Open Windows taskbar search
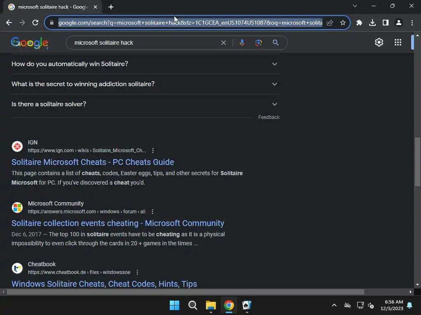Screen dimensions: 421x315 192,305
